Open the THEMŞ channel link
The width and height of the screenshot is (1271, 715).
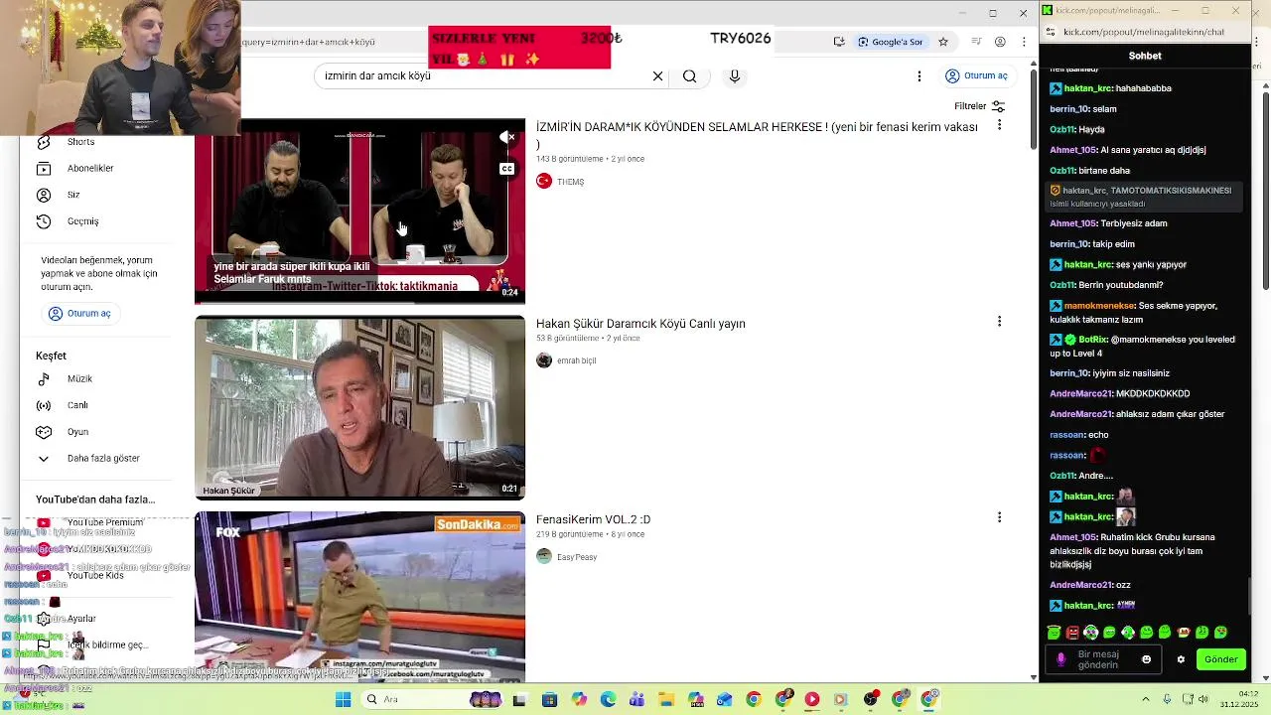pyautogui.click(x=570, y=182)
